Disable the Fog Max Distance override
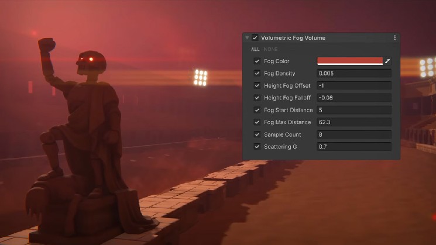436x245 pixels. pos(257,122)
